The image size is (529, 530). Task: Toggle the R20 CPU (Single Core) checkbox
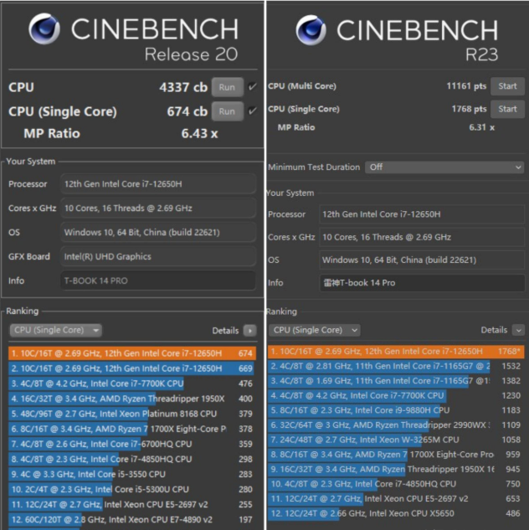pos(252,111)
